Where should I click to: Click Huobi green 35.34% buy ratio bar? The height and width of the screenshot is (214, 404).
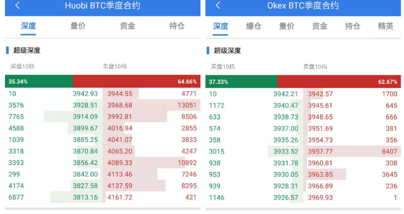(x=39, y=81)
